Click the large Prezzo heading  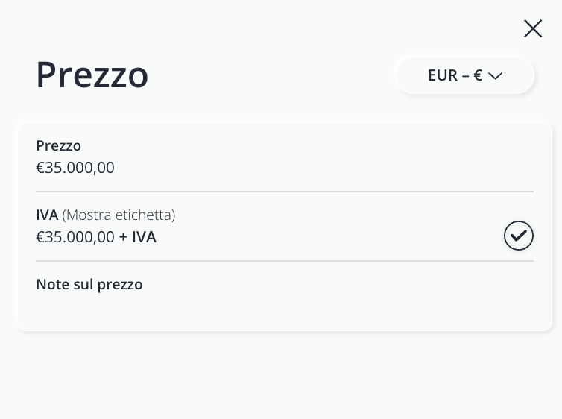pyautogui.click(x=92, y=75)
